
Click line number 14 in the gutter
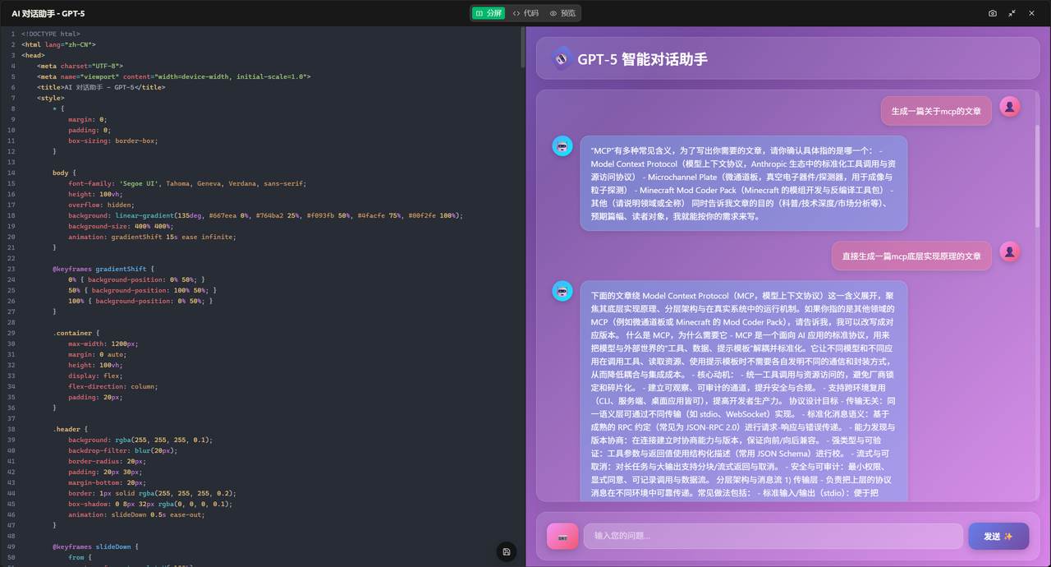pos(12,173)
